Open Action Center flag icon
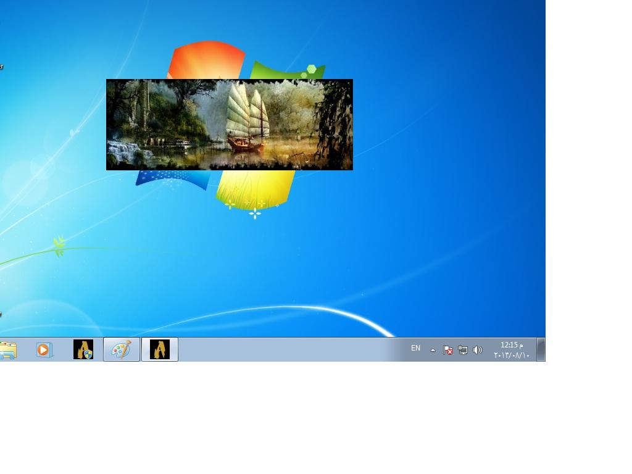632x474 pixels. pos(448,350)
